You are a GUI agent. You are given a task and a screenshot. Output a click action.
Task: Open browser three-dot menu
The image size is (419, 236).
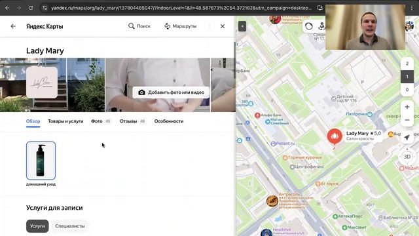coord(412,8)
